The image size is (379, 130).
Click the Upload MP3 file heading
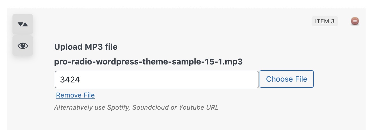pyautogui.click(x=86, y=47)
